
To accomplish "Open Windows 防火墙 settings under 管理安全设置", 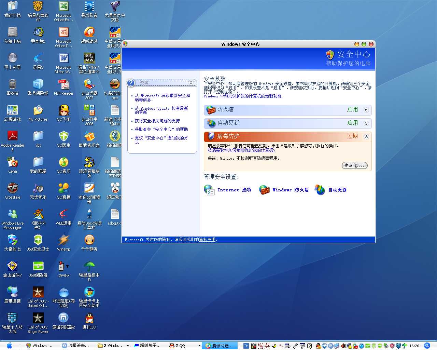I will click(x=290, y=190).
